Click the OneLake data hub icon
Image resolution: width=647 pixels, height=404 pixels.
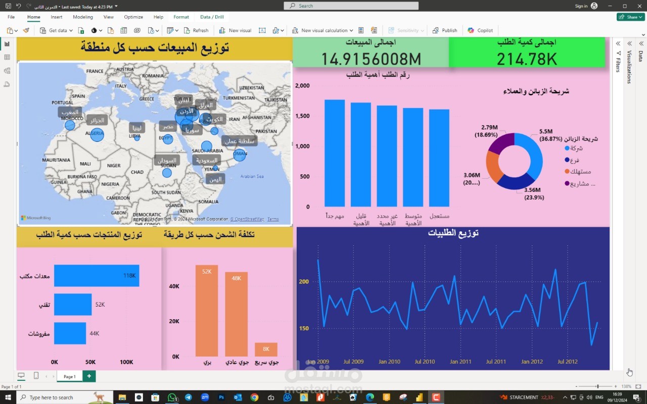click(x=94, y=30)
